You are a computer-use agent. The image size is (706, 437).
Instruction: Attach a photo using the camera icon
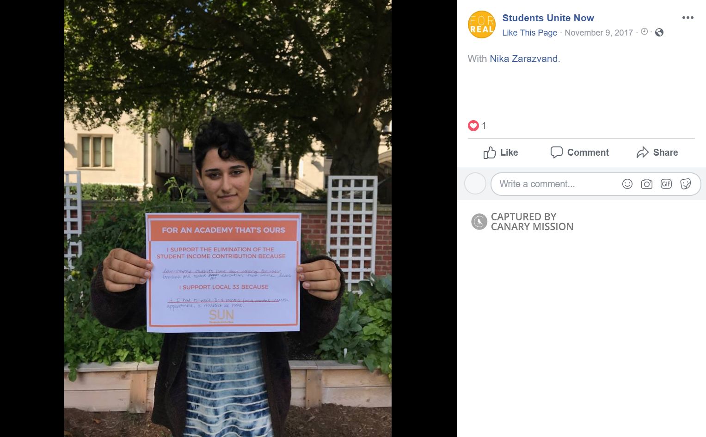646,184
